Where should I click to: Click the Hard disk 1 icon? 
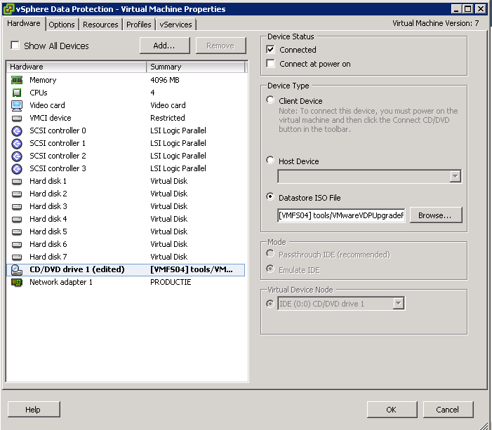(x=17, y=181)
